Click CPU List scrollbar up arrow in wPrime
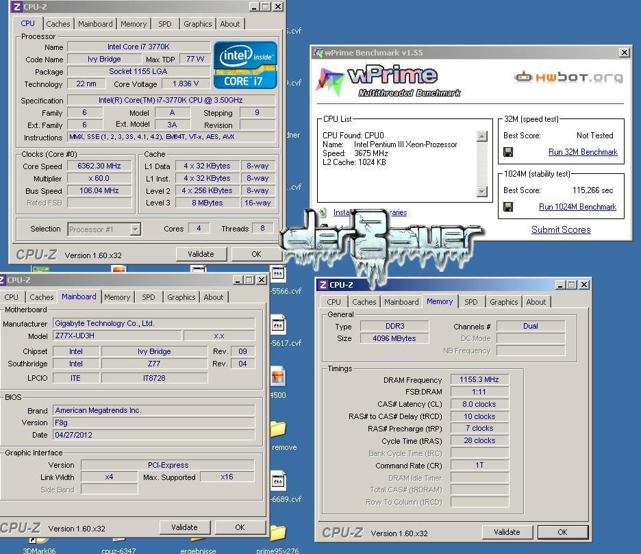 482,136
